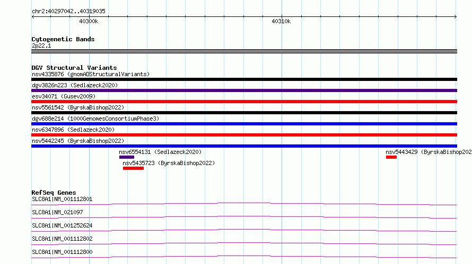Open variant nsv6347896 (Sedlazeck2020) label
Screen dimensions: 472x264
click(73, 130)
